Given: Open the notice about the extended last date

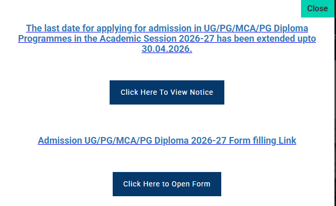Looking at the screenshot, I should pos(167,92).
